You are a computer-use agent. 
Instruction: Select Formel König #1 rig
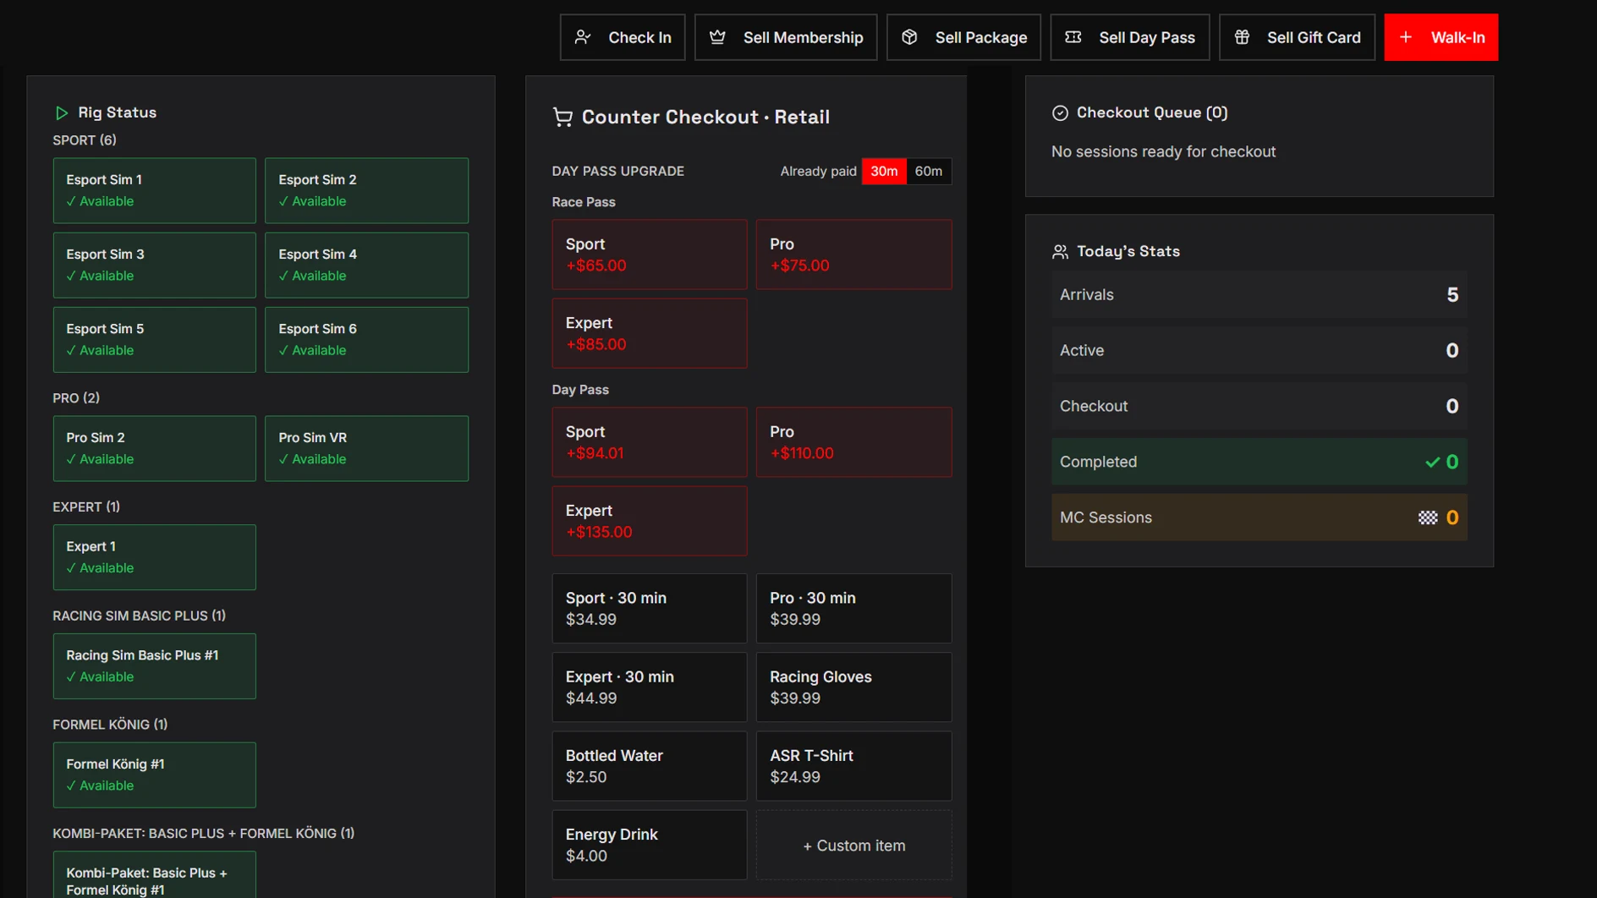pos(154,775)
